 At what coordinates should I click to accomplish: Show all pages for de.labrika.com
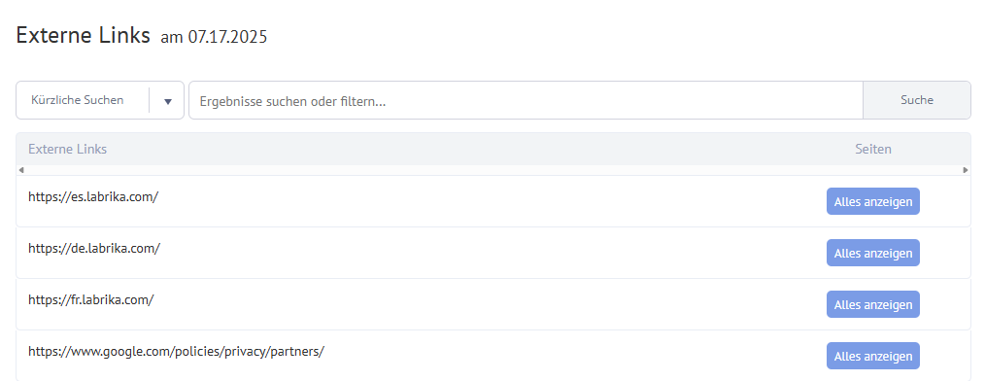coord(873,253)
